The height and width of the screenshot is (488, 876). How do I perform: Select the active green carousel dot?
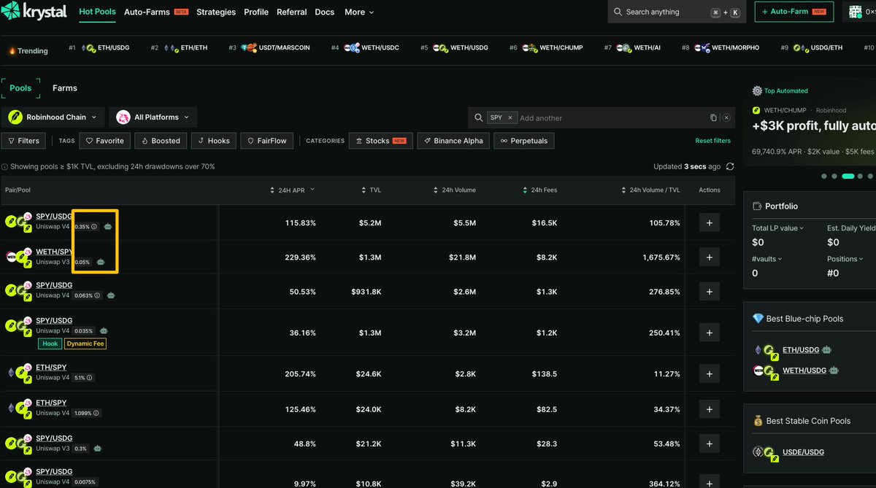coord(848,177)
